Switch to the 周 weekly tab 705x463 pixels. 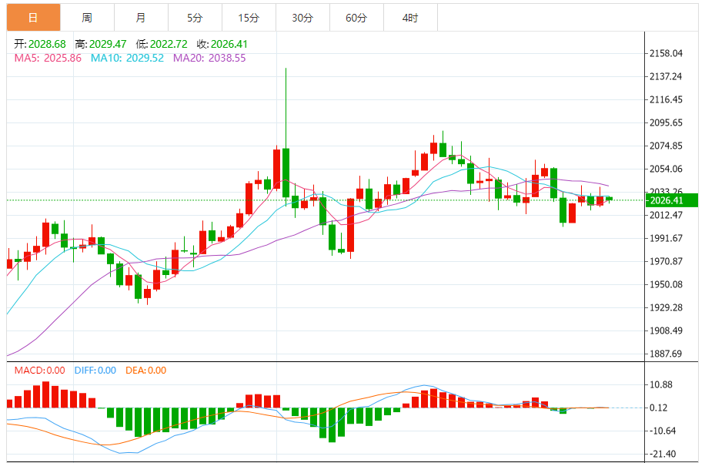coord(87,18)
